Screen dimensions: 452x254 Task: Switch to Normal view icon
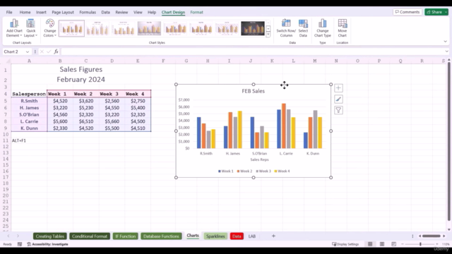pyautogui.click(x=370, y=244)
